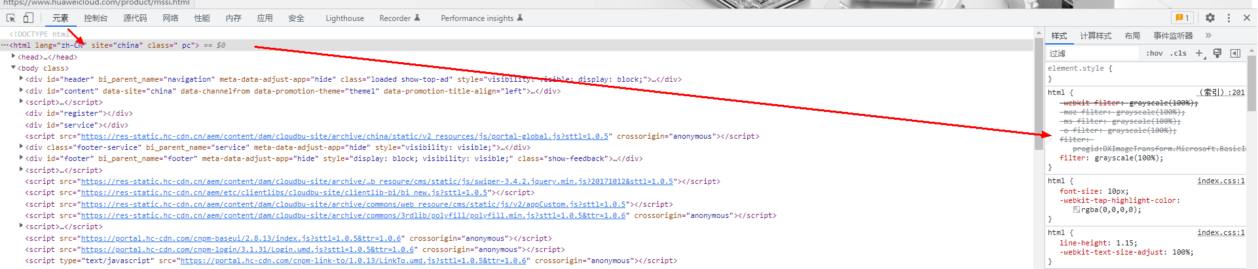Open the 性能 tab
Image resolution: width=1258 pixels, height=269 pixels.
point(202,18)
